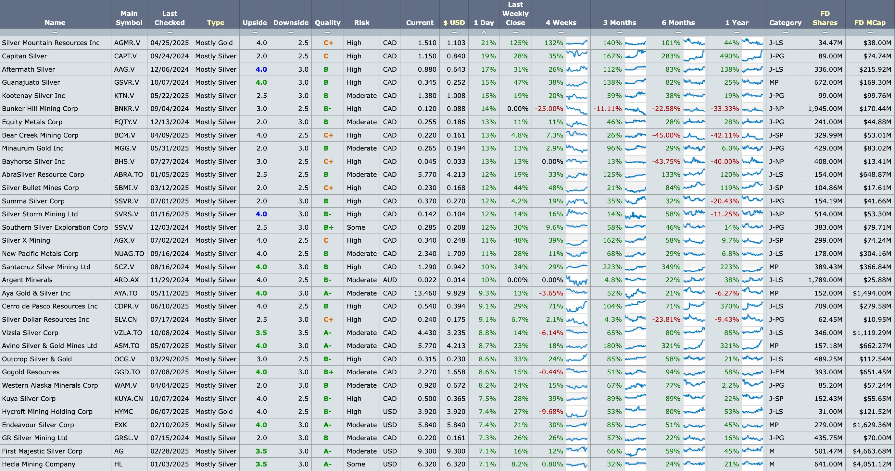Click the Risk column header

click(362, 23)
